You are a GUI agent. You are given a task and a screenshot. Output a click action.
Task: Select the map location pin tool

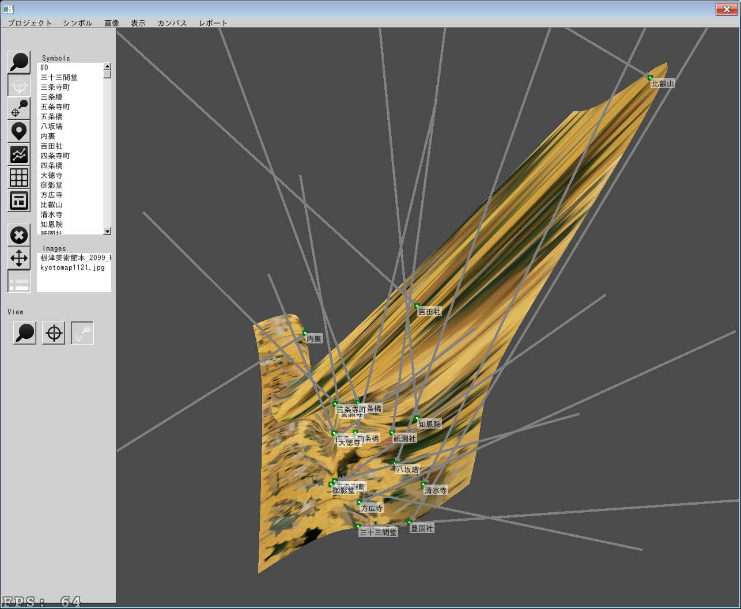[x=19, y=131]
